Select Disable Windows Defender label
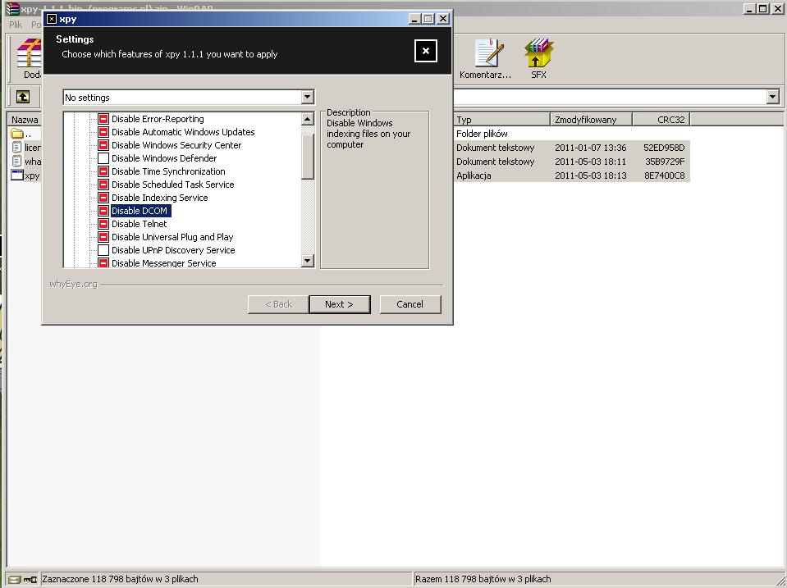 [x=164, y=158]
